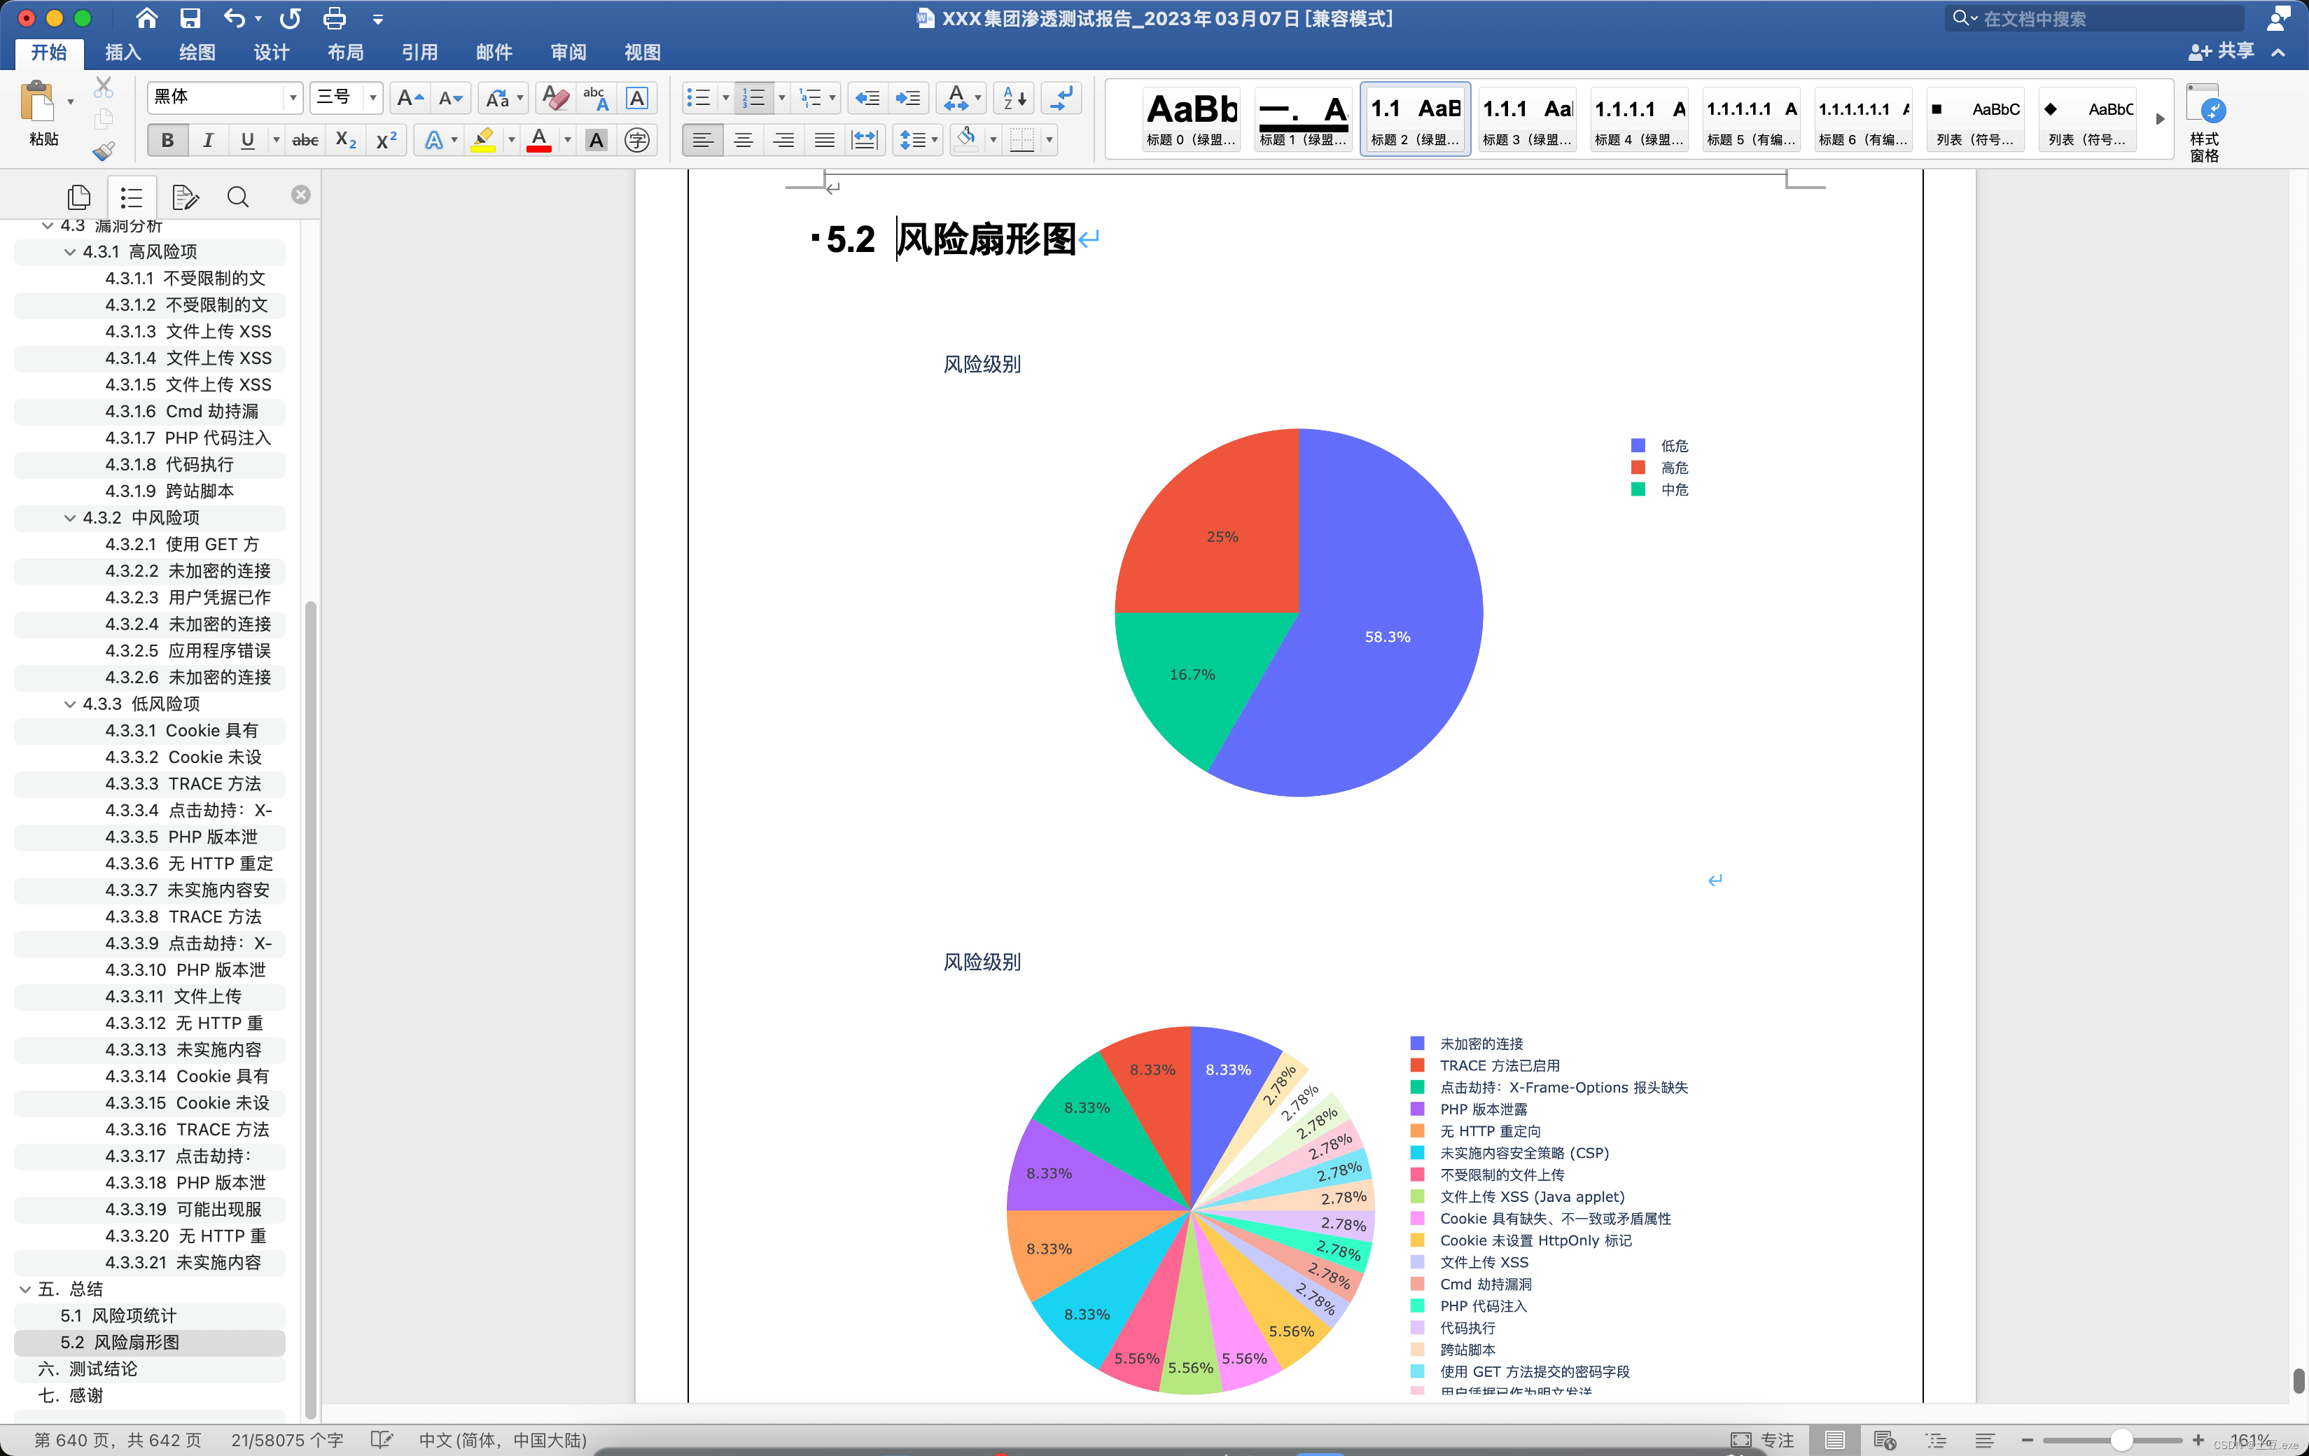
Task: Click the yellow highlight color button
Action: pos(483,141)
